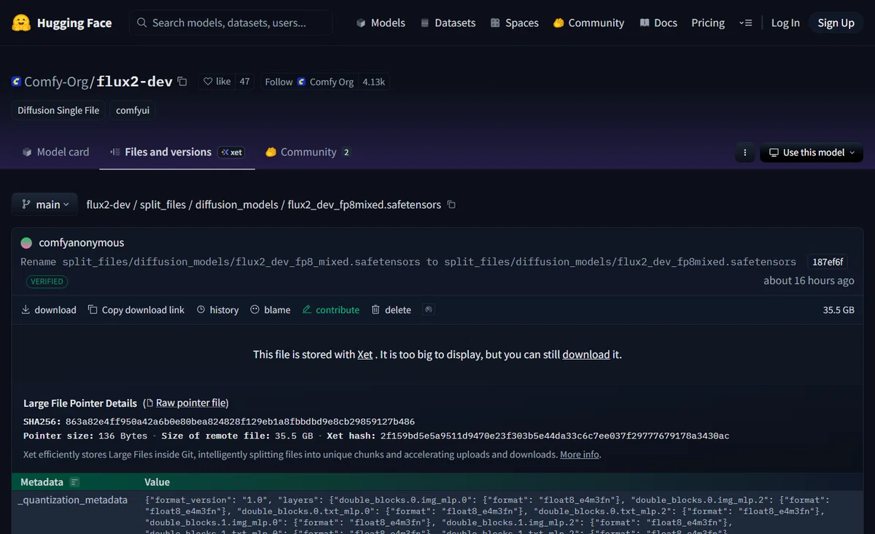Copy the file path flux2_dev_fp8mixed.safetensors
The width and height of the screenshot is (875, 534).
coord(451,205)
